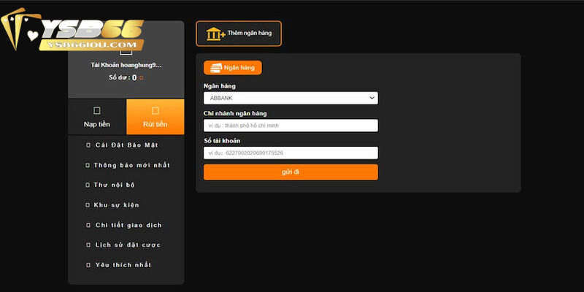584x292 pixels.
Task: Click the Thêm ngân hàng button
Action: coord(239,34)
